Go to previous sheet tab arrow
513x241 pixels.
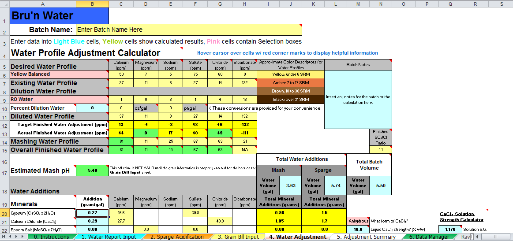pyautogui.click(x=9, y=237)
